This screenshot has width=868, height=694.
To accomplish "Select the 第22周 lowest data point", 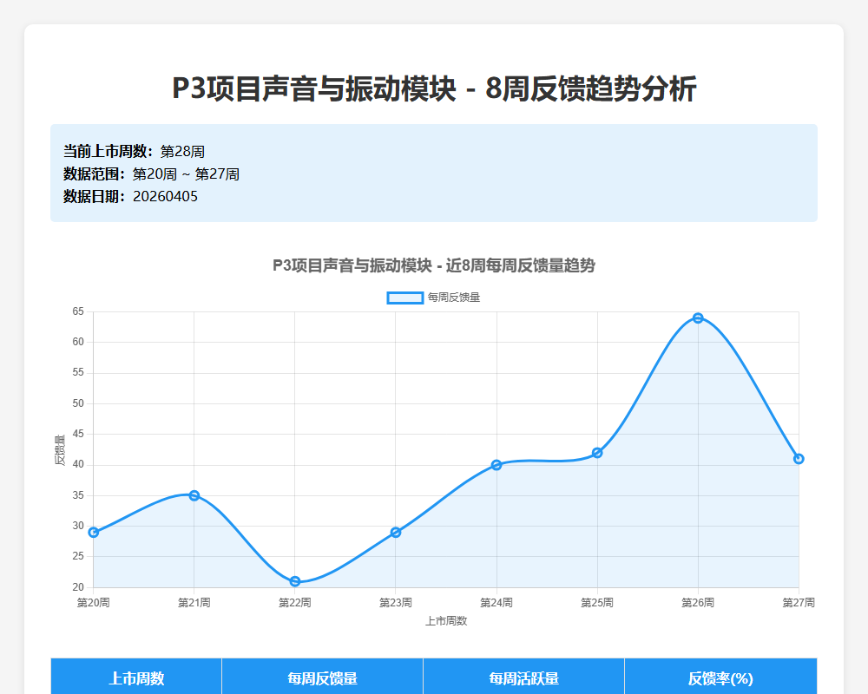I will coord(295,581).
